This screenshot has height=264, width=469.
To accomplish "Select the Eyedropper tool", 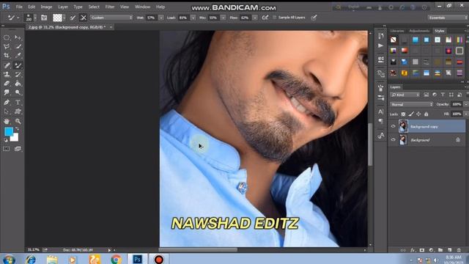I will pos(18,56).
